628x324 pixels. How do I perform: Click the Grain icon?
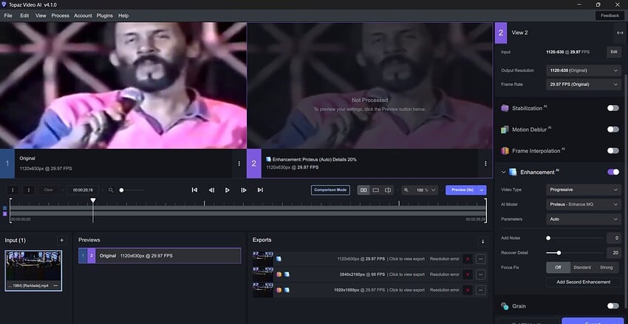point(505,306)
